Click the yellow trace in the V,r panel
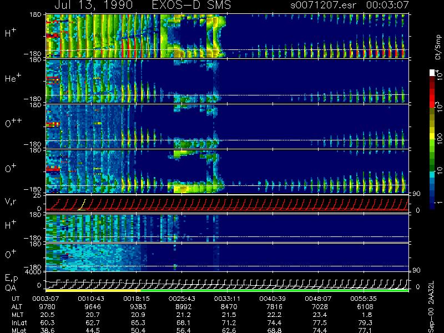 (x=82, y=205)
